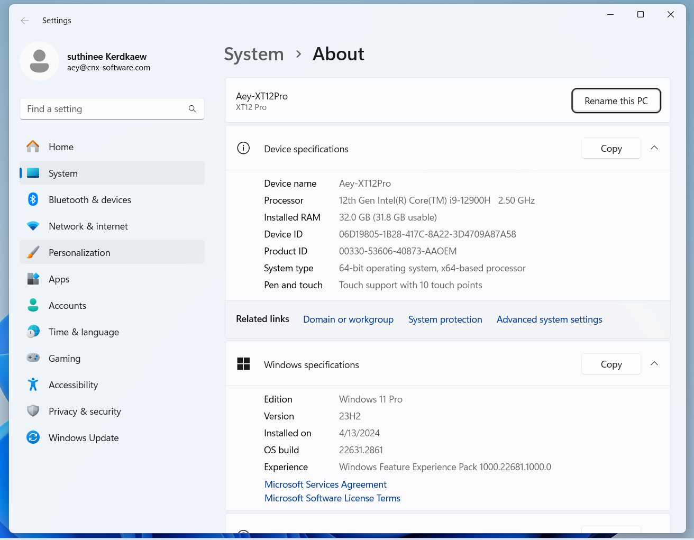Open Network & internet settings
Image resolution: width=694 pixels, height=540 pixels.
112,226
